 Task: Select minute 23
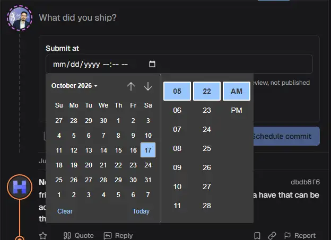click(207, 110)
